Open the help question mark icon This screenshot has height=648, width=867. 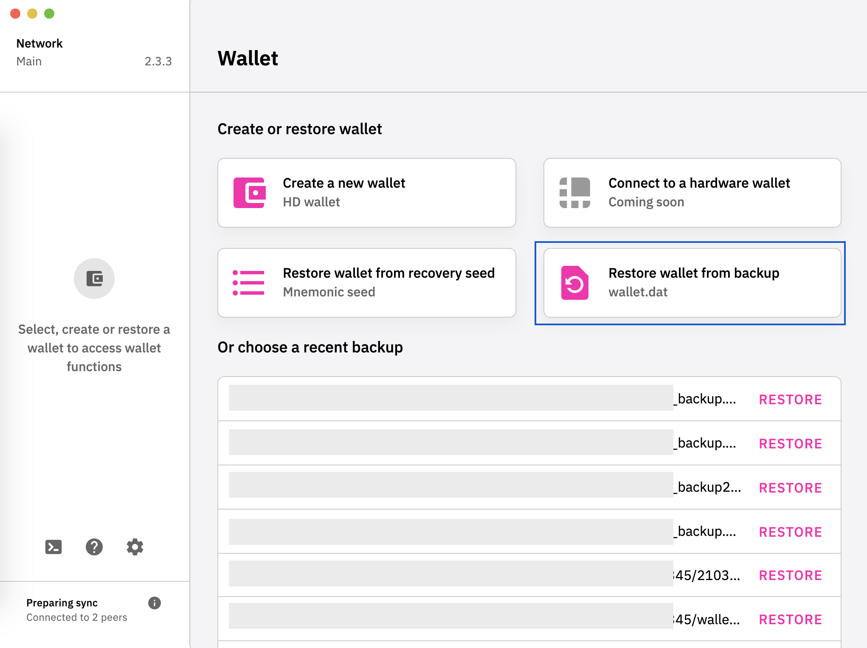(94, 547)
